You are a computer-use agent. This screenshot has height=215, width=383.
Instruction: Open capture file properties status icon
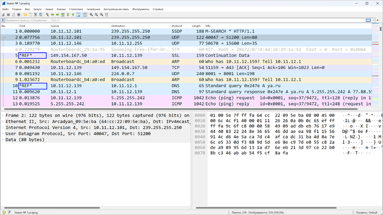9,212
